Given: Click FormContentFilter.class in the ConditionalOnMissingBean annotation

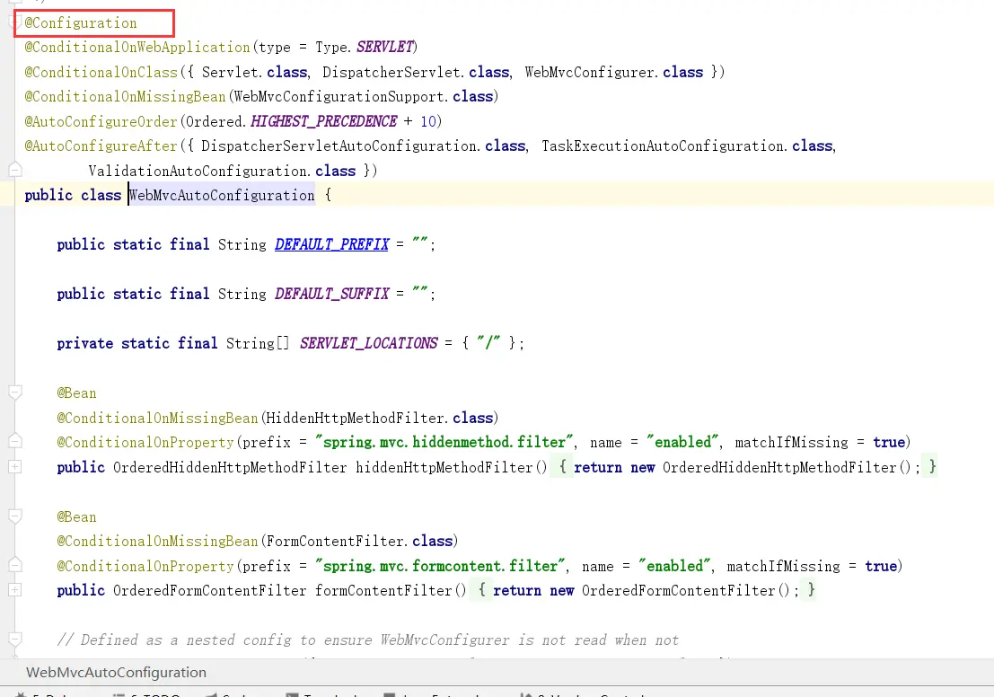Looking at the screenshot, I should point(359,541).
